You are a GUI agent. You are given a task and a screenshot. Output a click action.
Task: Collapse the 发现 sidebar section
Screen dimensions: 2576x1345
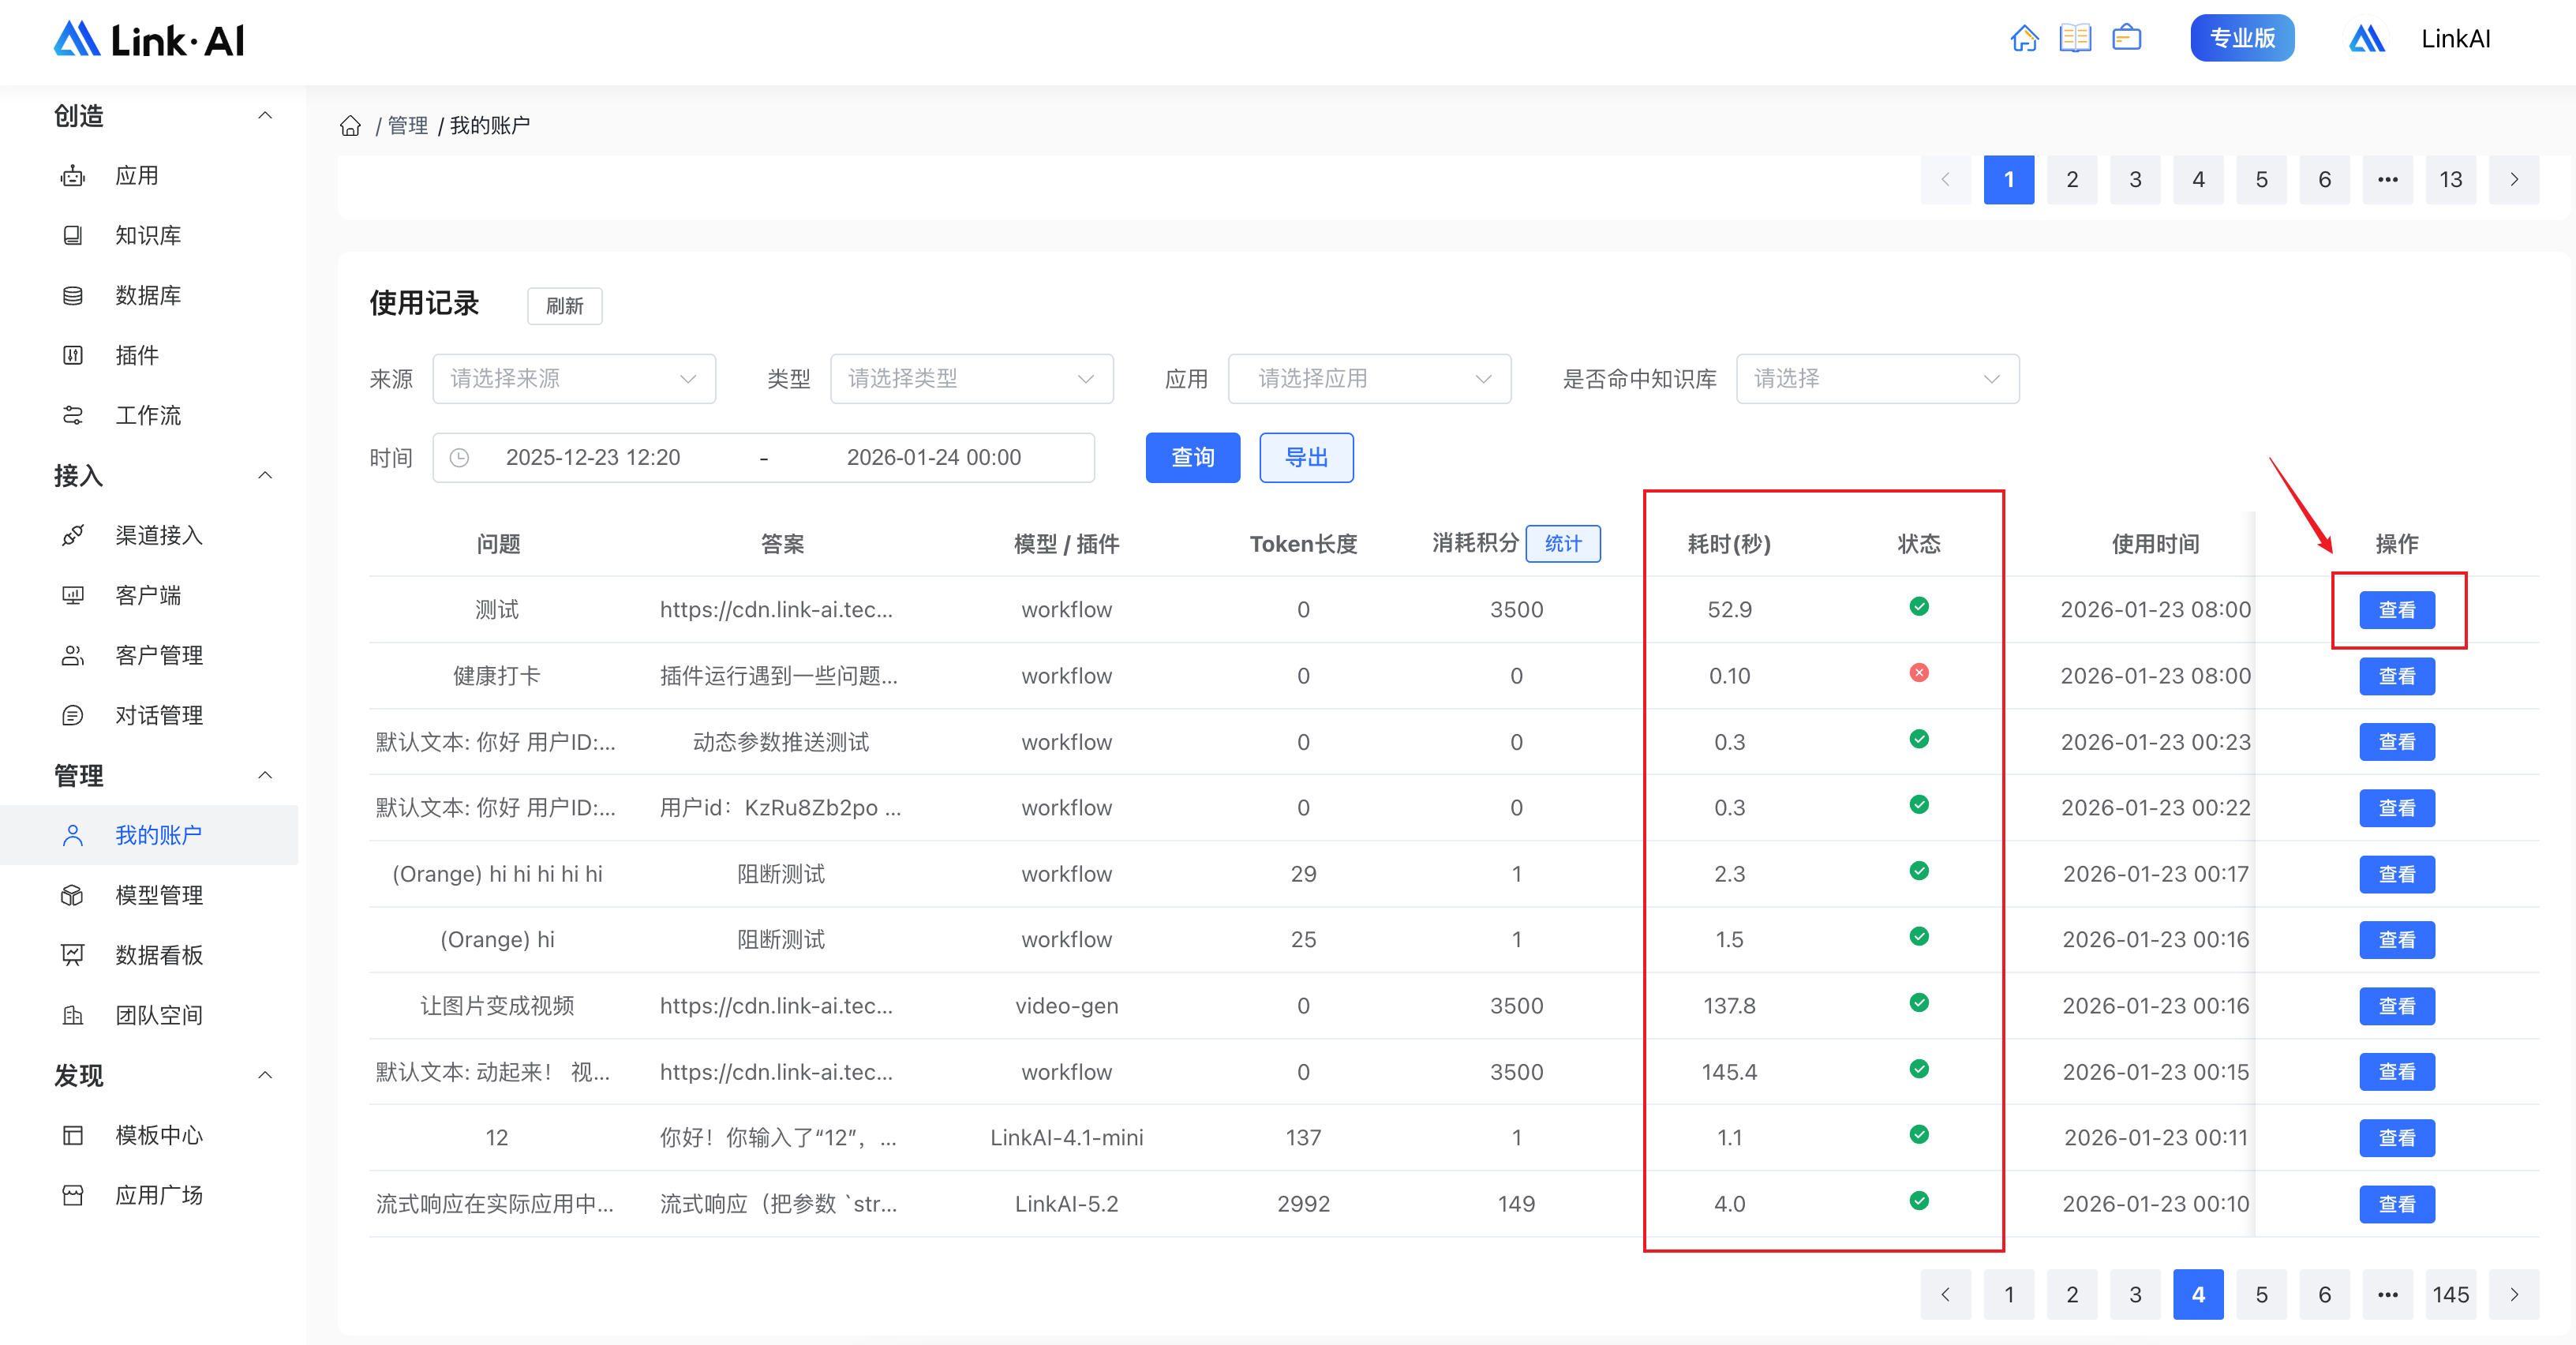click(265, 1076)
